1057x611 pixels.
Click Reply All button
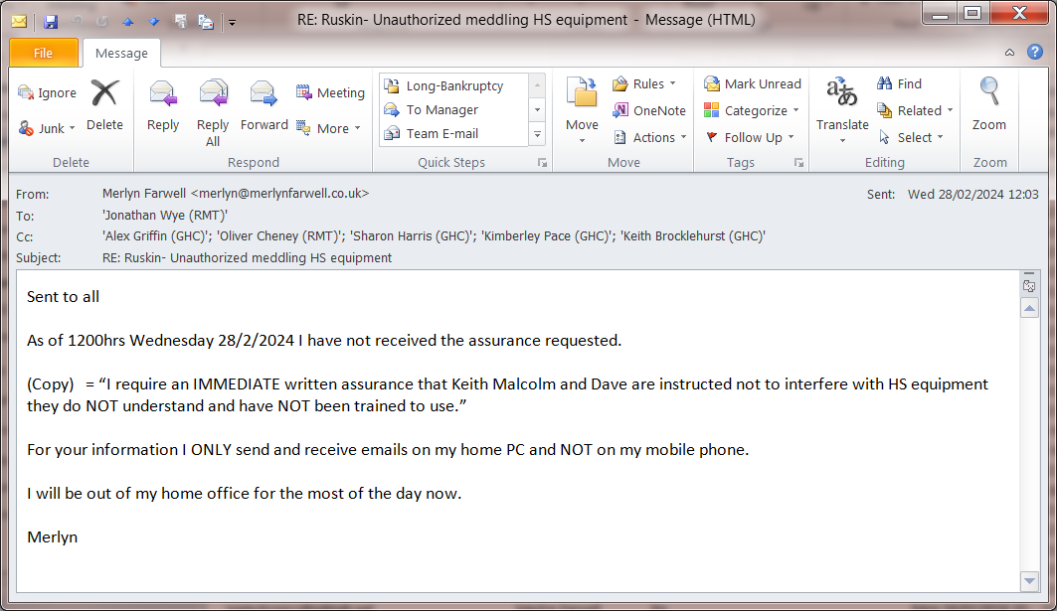pyautogui.click(x=213, y=112)
